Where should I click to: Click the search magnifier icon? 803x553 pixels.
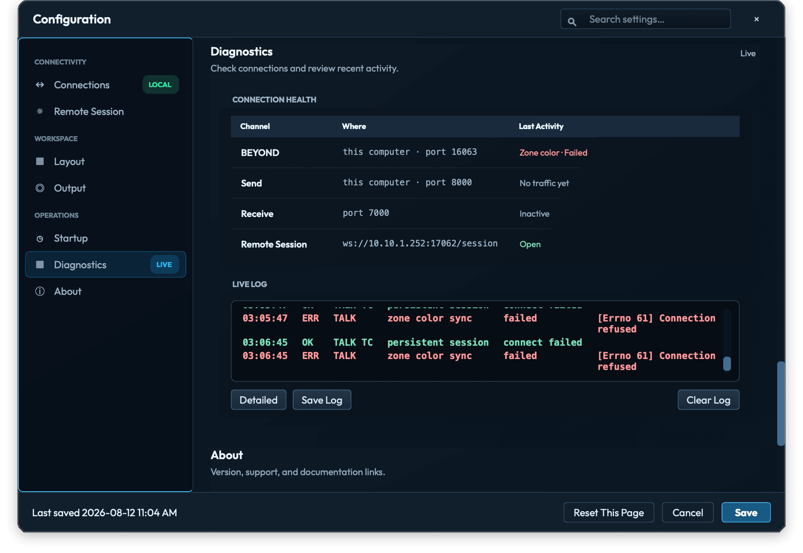572,21
